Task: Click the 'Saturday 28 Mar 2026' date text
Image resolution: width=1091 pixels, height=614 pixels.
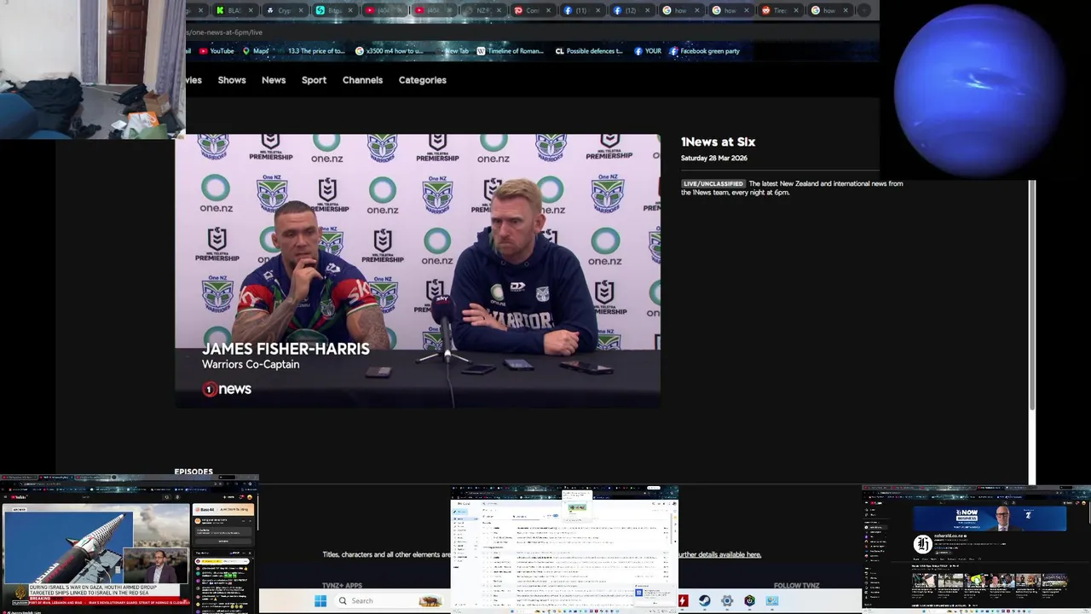Action: point(714,159)
